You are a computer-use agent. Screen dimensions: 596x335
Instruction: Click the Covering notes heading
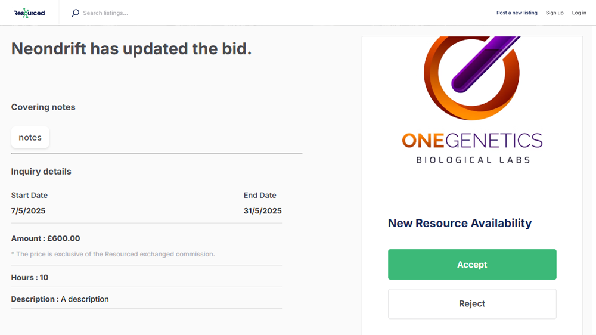point(43,107)
